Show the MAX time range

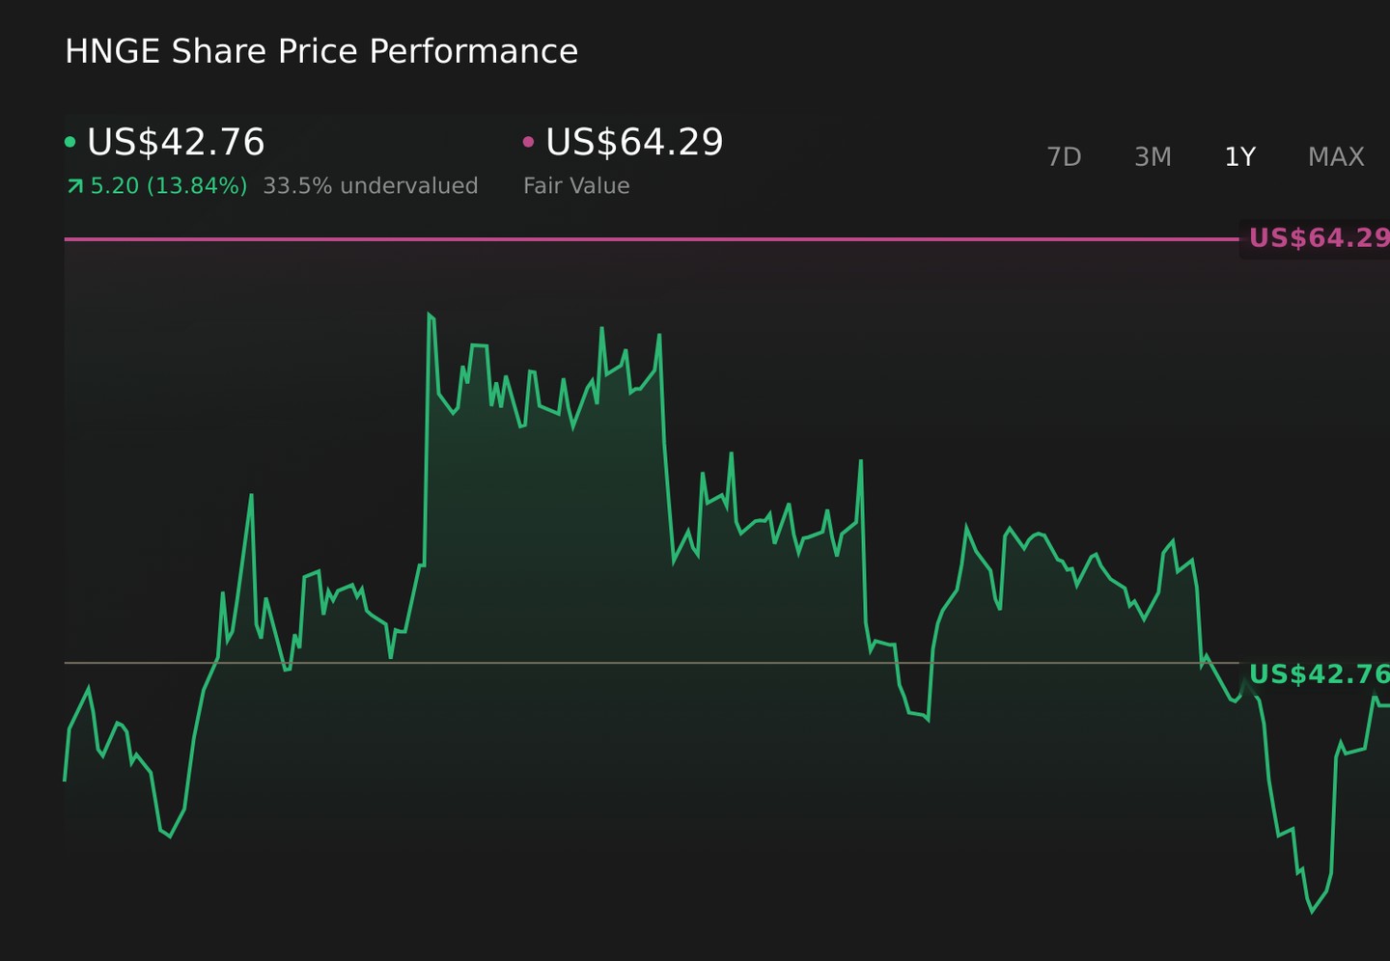click(x=1336, y=156)
